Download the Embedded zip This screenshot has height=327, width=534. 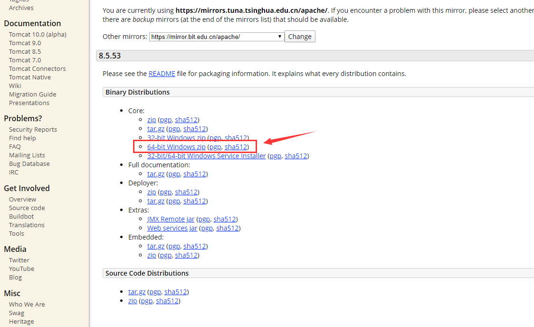pos(152,255)
